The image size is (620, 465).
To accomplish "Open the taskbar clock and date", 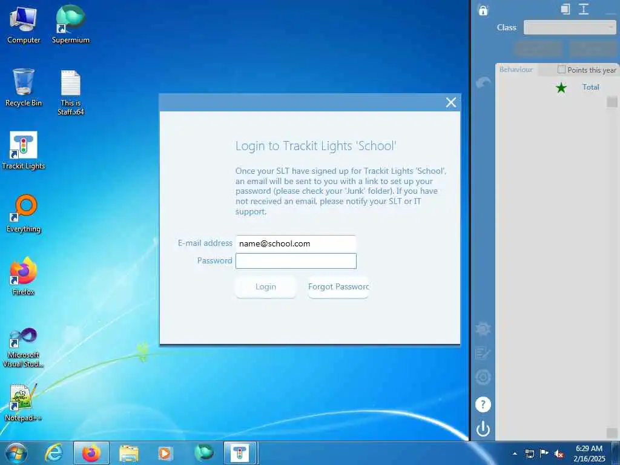I will pyautogui.click(x=589, y=453).
